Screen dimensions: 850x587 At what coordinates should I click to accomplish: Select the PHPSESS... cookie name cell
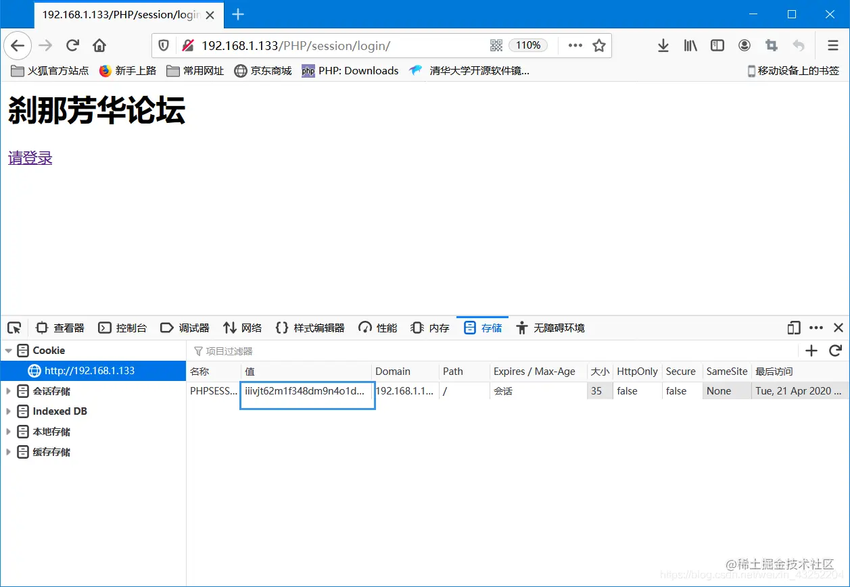click(214, 391)
